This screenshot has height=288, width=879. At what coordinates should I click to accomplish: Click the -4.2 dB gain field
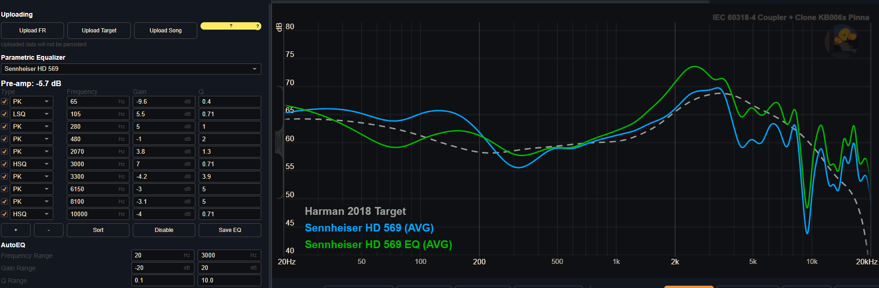(x=164, y=176)
